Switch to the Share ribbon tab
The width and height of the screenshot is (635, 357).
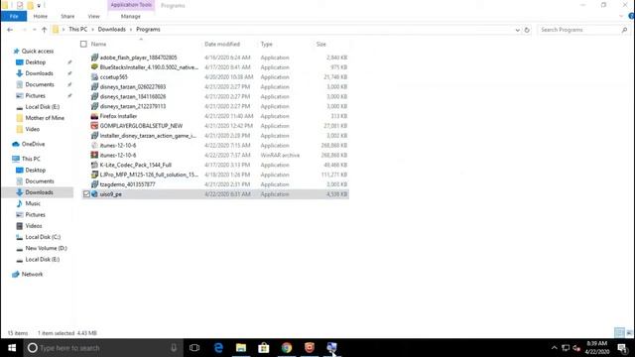67,16
